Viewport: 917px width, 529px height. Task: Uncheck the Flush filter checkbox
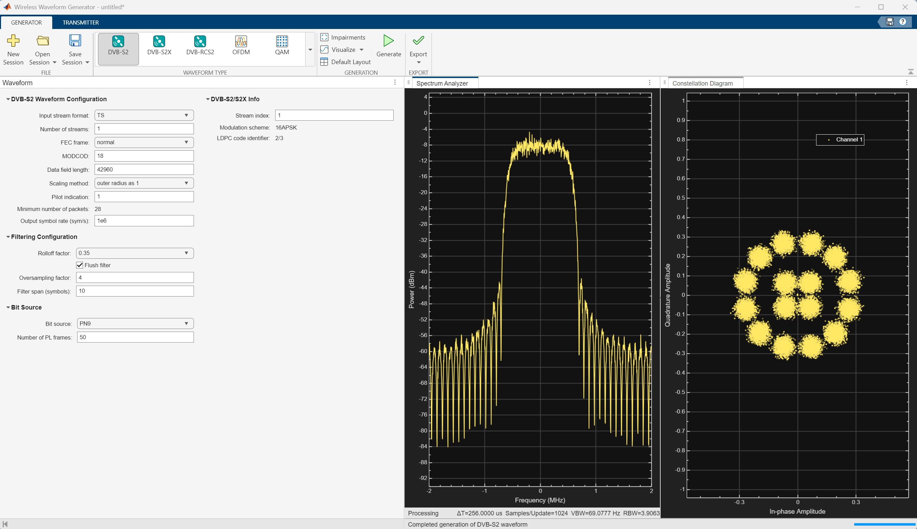tap(80, 265)
